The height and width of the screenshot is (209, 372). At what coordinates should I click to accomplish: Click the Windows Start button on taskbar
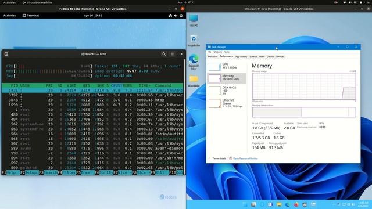point(245,204)
